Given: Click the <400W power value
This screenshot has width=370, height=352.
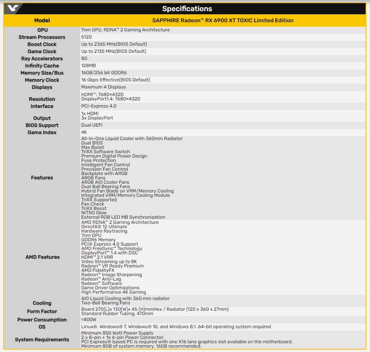Looking at the screenshot, I should point(89,319).
